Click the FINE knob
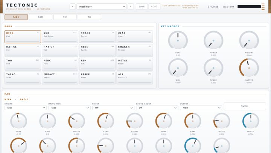 pyautogui.click(x=48, y=121)
